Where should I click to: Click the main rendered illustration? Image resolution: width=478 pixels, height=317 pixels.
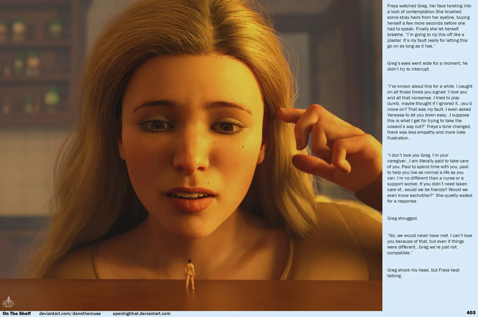click(x=191, y=156)
